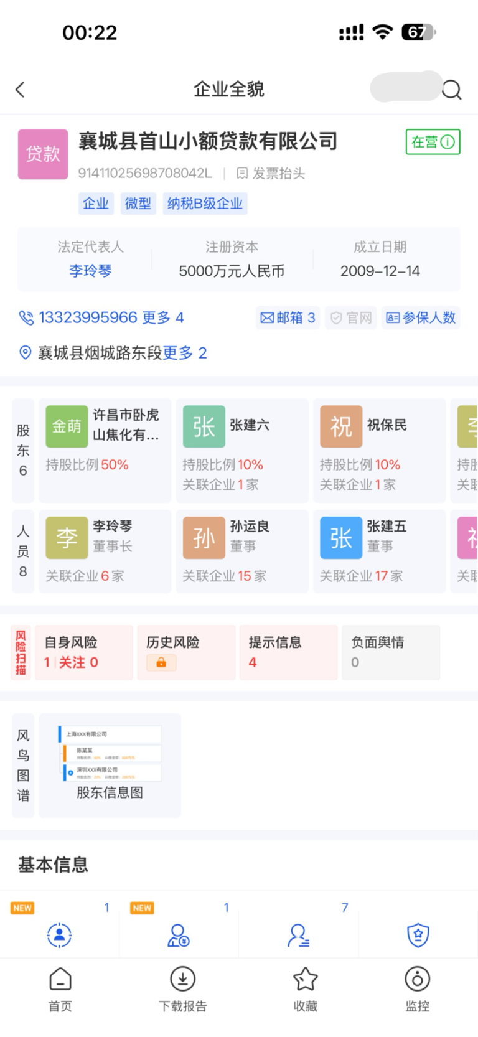Open 金萌 avatar of 许昌市卧虎山焦化
The image size is (478, 1037).
click(x=67, y=426)
